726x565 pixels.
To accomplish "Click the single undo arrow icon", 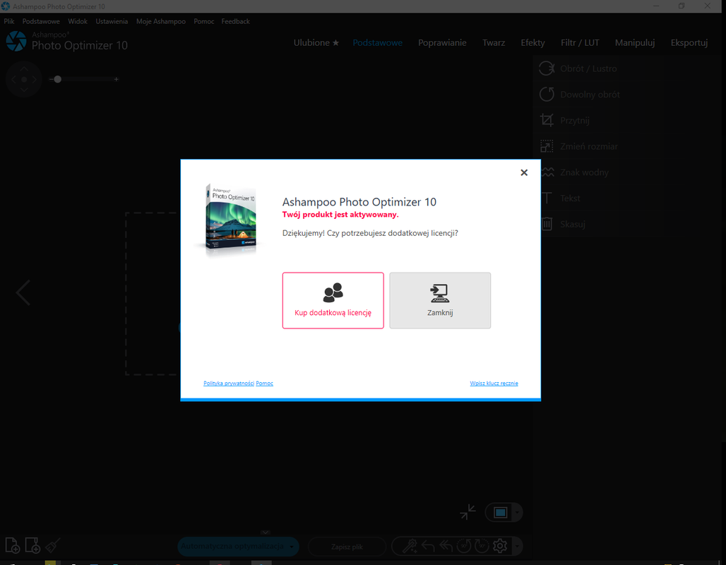I will point(428,546).
